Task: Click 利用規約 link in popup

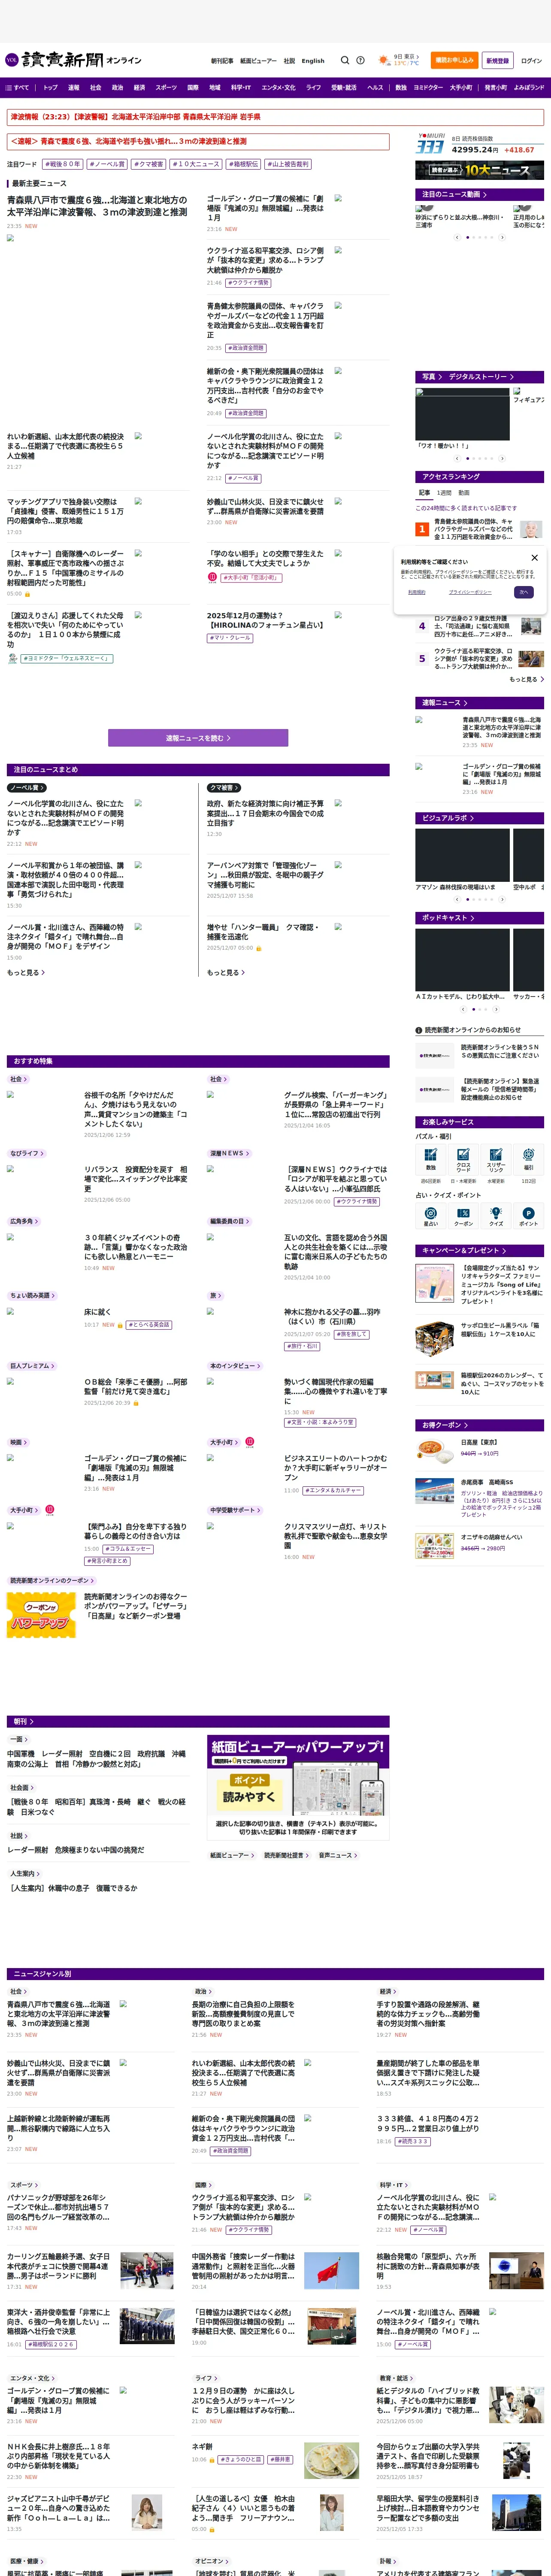Action: (x=417, y=592)
